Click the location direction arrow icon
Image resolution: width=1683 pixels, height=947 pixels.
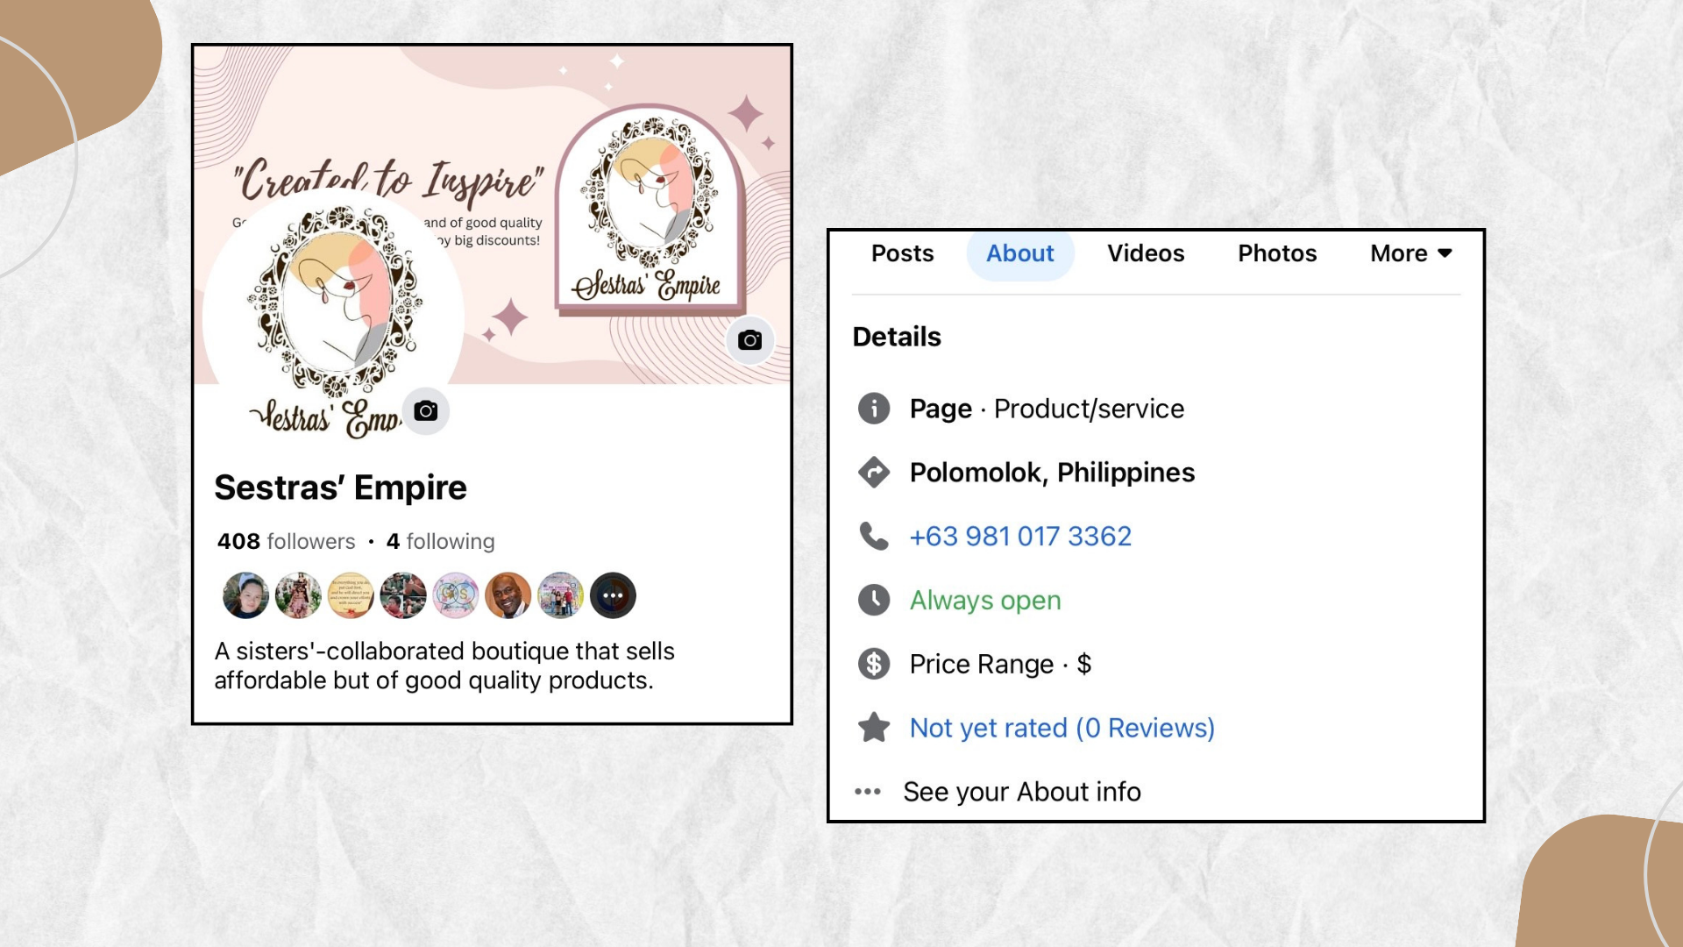(874, 473)
